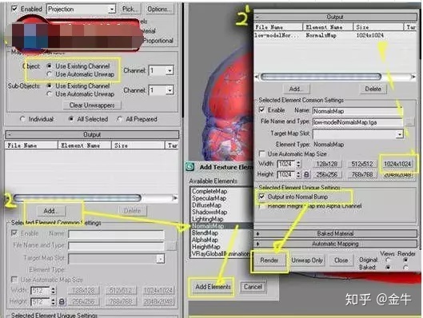Select VRayGlobalIllumination in Available Elements

[221, 254]
